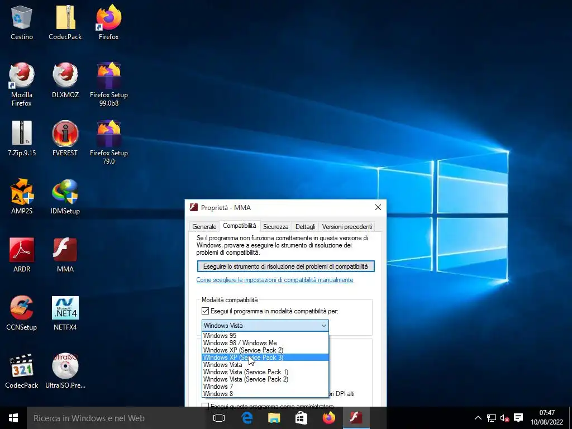Image resolution: width=572 pixels, height=429 pixels.
Task: Close the Proprietà - MMA dialog
Action: (x=378, y=208)
